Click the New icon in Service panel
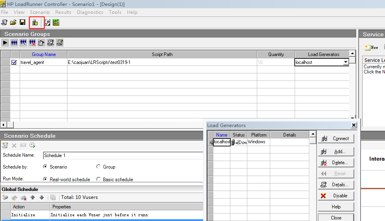 371,47
